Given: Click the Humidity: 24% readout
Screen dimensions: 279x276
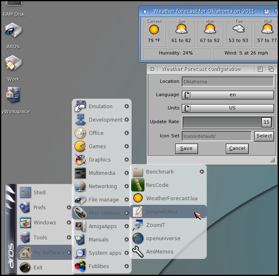Looking at the screenshot, I should click(x=176, y=53).
